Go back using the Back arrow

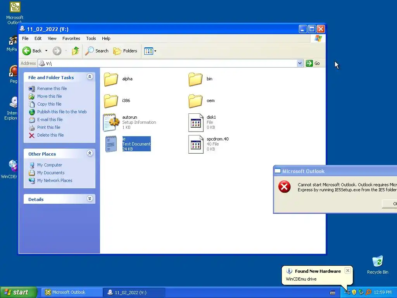coord(32,51)
